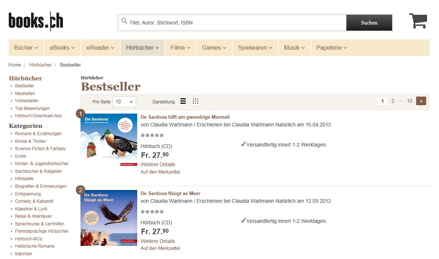Open the shopping cart icon
The height and width of the screenshot is (259, 439).
click(x=418, y=21)
